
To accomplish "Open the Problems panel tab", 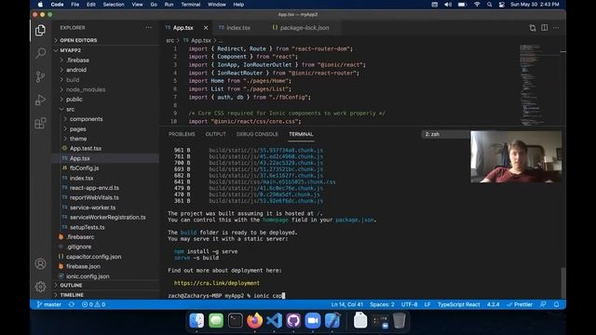I will tap(182, 134).
